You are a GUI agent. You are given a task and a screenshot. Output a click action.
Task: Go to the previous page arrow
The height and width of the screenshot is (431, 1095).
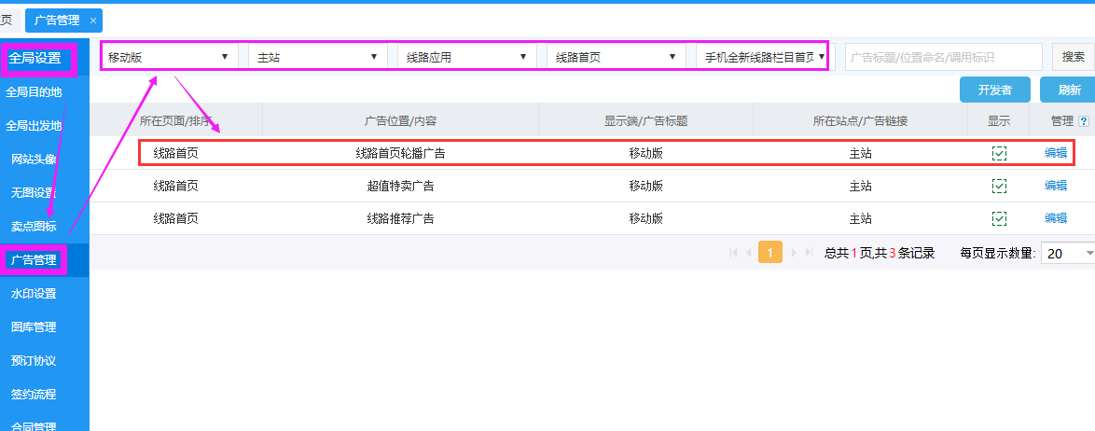pos(749,253)
